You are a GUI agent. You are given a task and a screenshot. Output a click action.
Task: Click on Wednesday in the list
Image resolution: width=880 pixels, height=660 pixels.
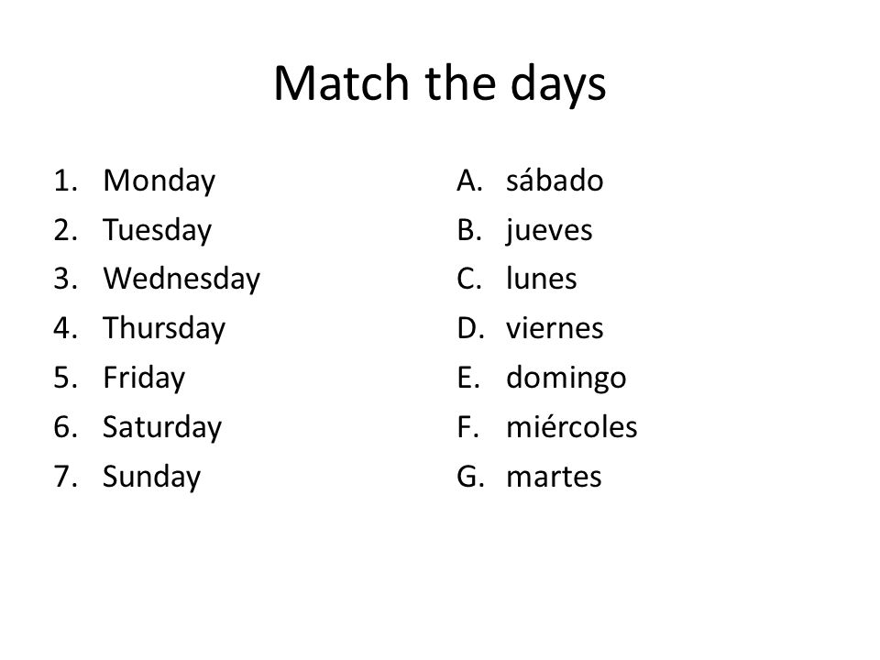coord(181,280)
